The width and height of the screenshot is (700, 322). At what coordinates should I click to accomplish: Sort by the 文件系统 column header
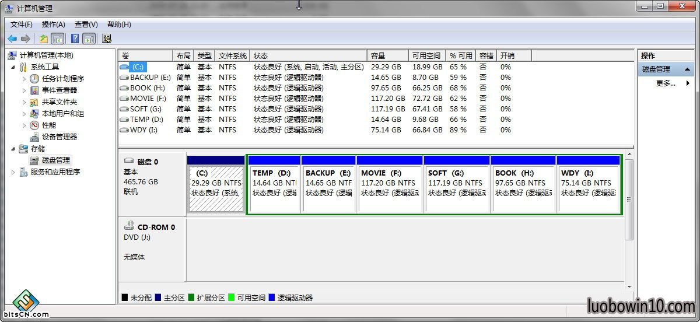[x=233, y=56]
